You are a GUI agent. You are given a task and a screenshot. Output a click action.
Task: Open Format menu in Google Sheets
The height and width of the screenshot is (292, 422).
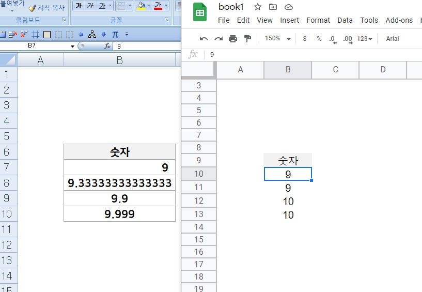coord(318,20)
